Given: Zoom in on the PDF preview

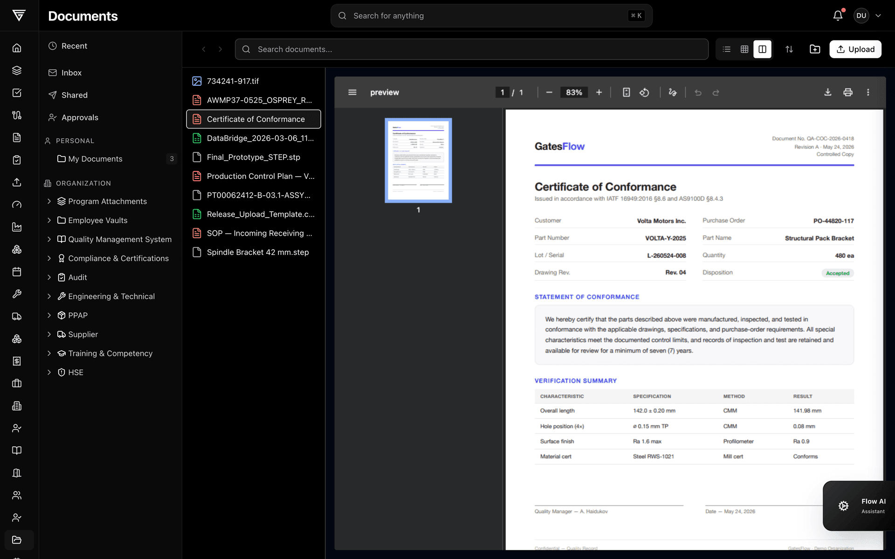Looking at the screenshot, I should tap(599, 92).
